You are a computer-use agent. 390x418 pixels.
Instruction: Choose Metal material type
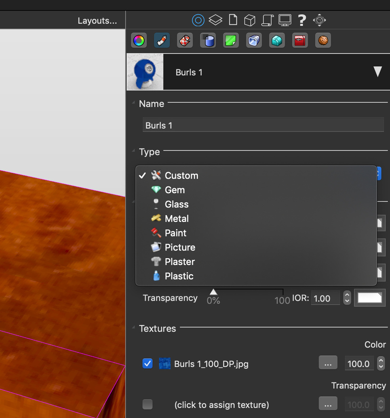(x=256, y=219)
